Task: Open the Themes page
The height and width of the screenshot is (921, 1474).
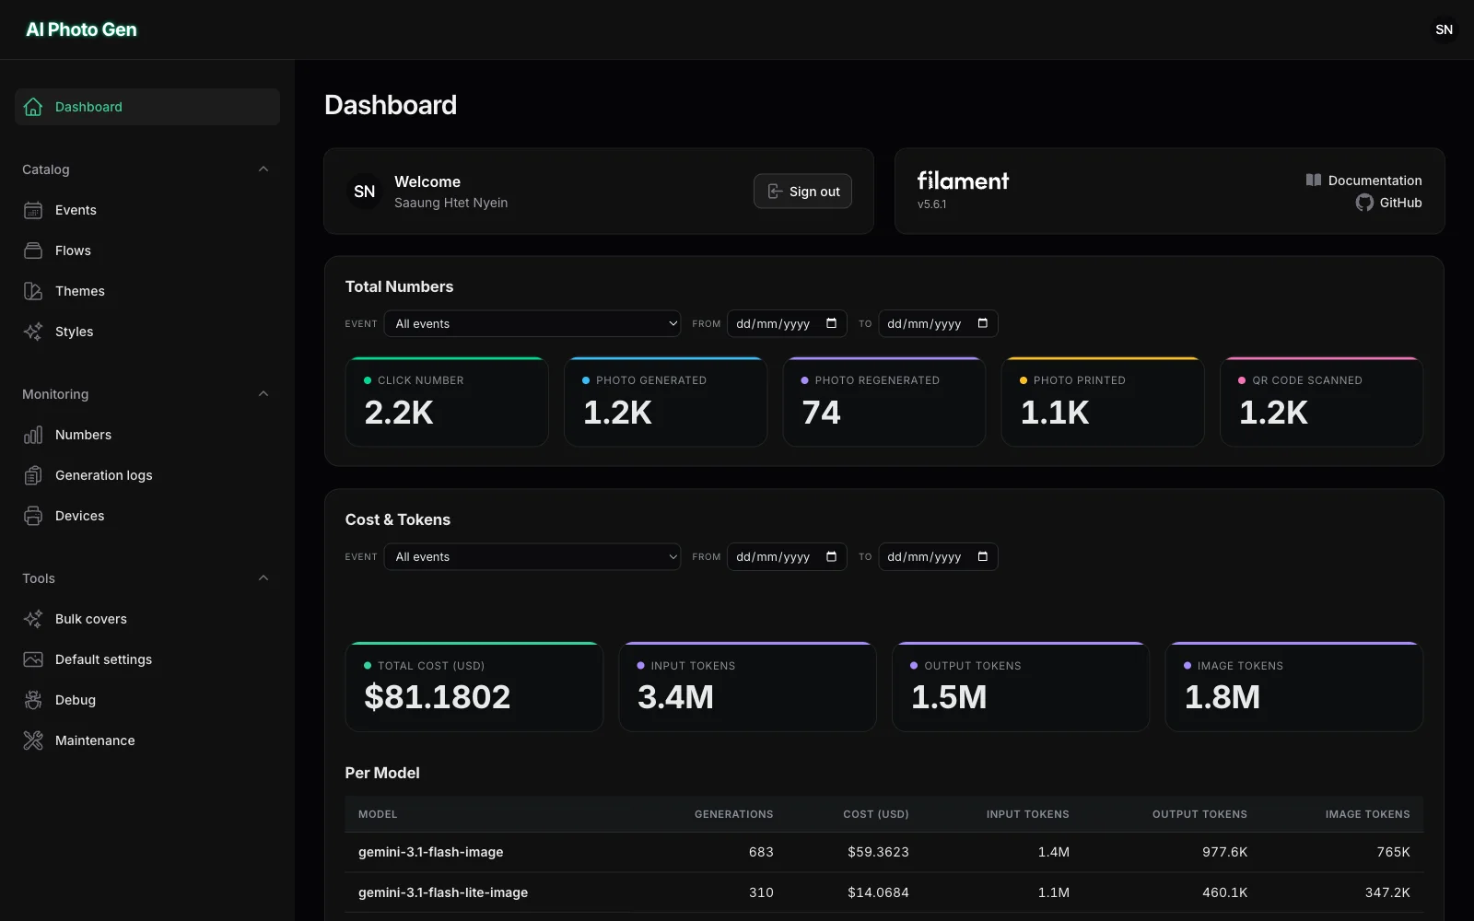Action: click(147, 291)
